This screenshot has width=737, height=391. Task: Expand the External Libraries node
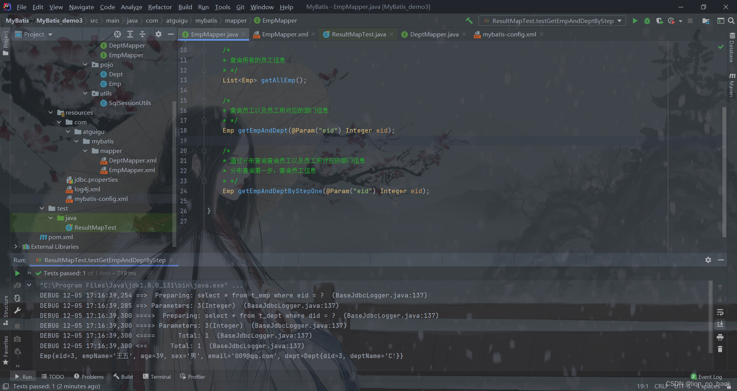click(16, 246)
